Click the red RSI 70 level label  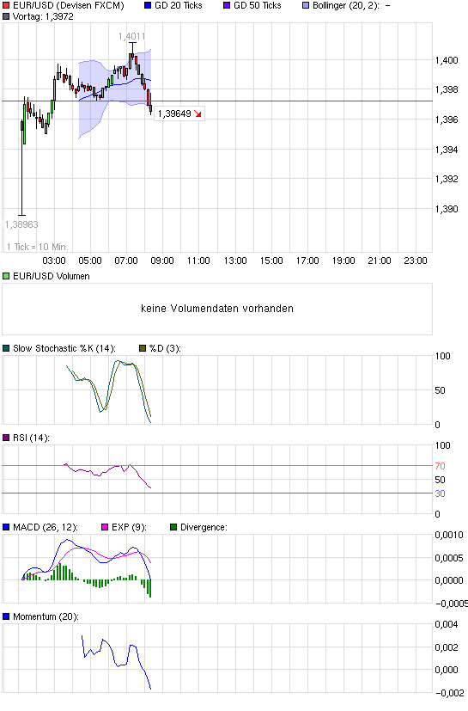pos(440,466)
